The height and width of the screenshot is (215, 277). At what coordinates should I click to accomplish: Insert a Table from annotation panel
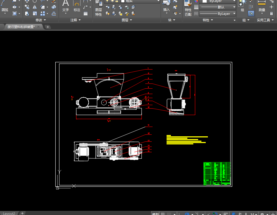coord(86,13)
